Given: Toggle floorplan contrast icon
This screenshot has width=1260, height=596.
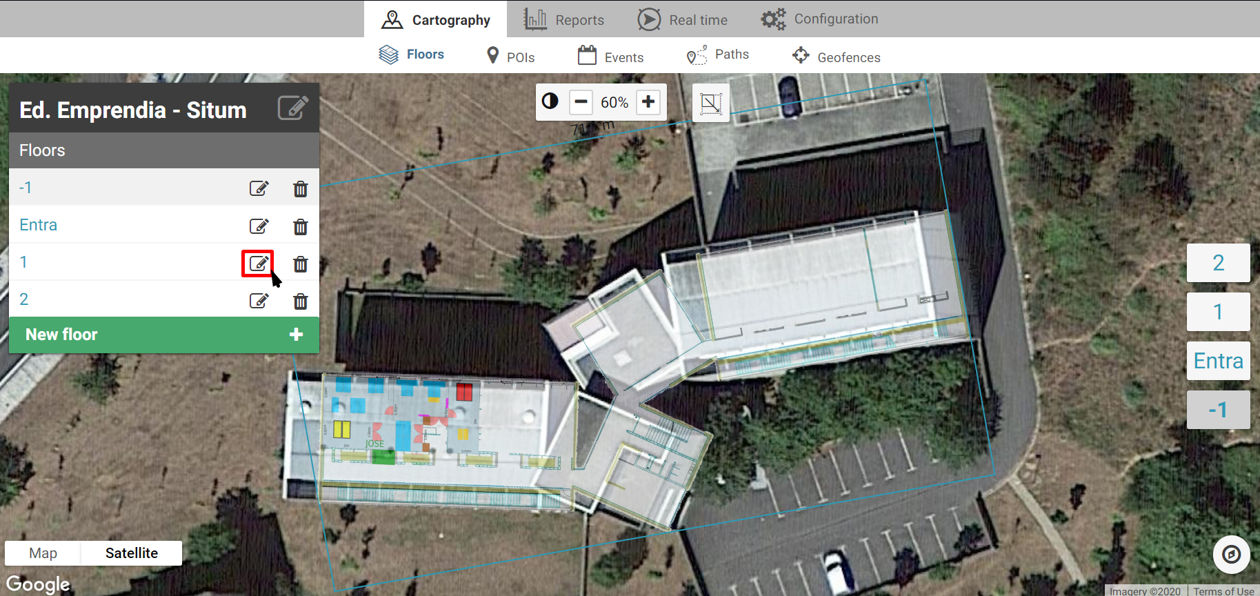Looking at the screenshot, I should 550,101.
